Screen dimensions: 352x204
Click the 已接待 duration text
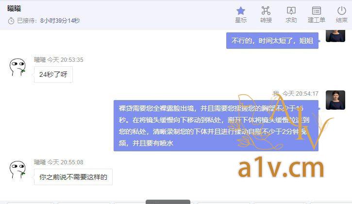click(48, 21)
